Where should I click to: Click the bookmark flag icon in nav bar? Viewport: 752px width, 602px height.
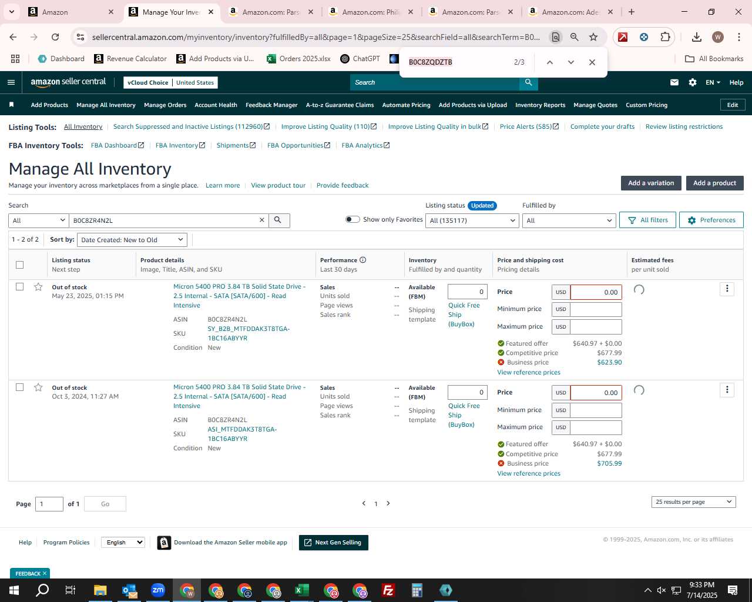[x=11, y=105]
